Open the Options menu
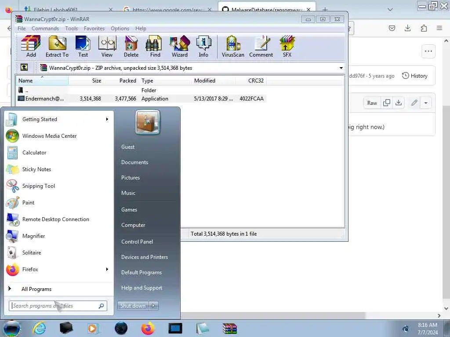This screenshot has width=450, height=337. (120, 29)
